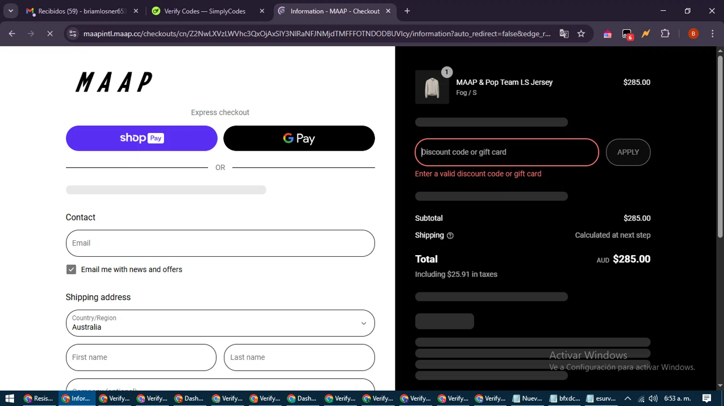Open the Resis... Chrome taskbar window
Screen dimensions: 724x406
pos(38,398)
